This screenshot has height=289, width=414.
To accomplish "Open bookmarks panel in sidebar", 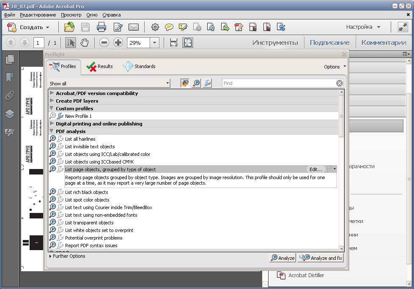I will 10,77.
